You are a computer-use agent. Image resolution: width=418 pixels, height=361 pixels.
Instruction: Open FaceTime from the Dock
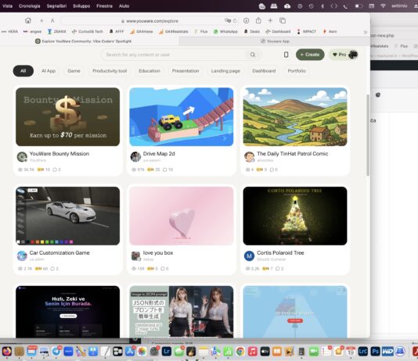pyautogui.click(x=314, y=351)
